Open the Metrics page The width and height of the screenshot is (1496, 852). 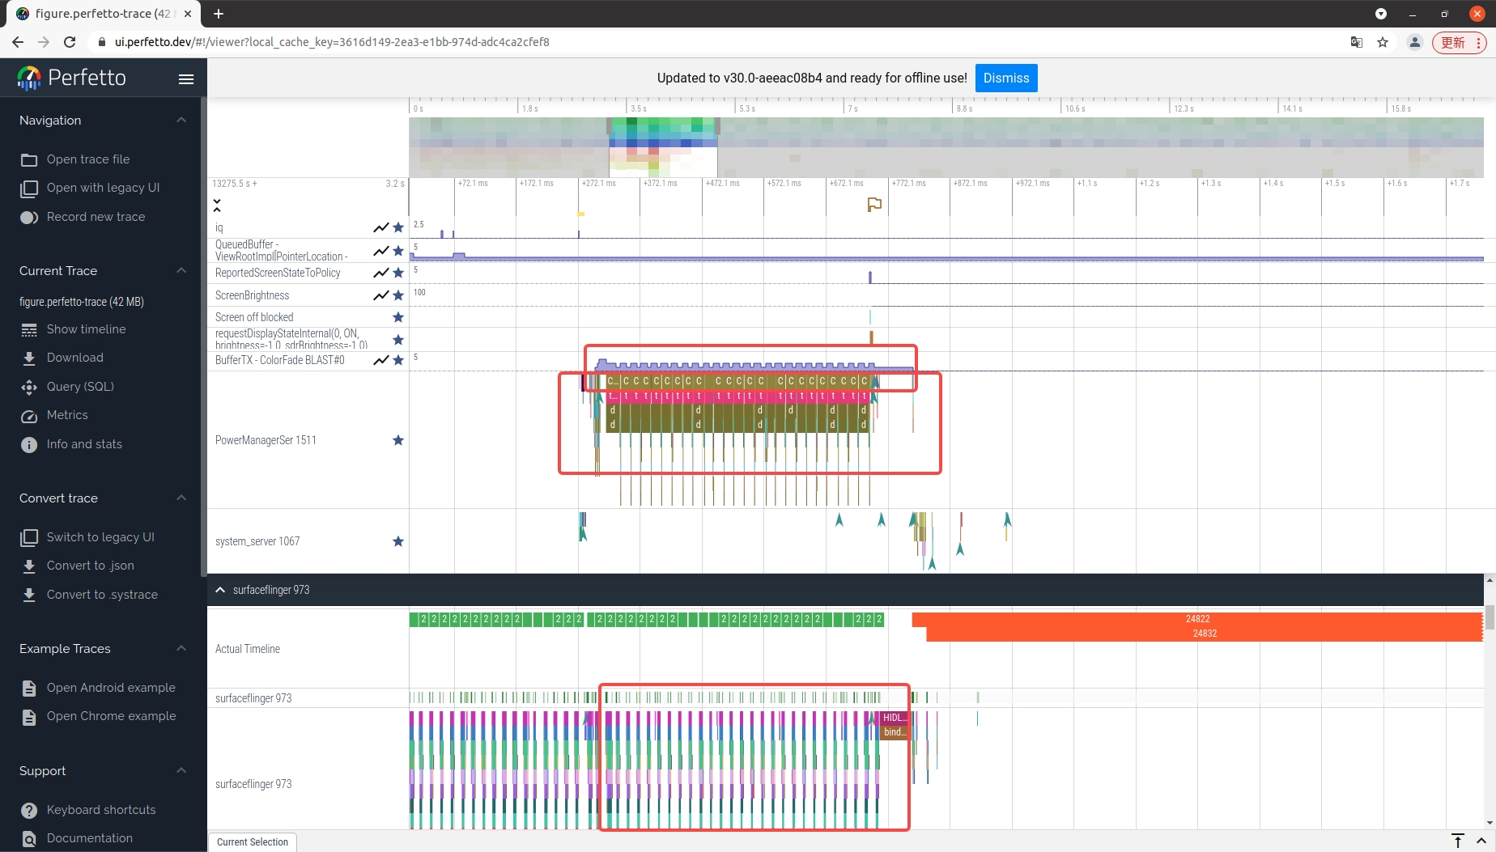[x=67, y=415]
